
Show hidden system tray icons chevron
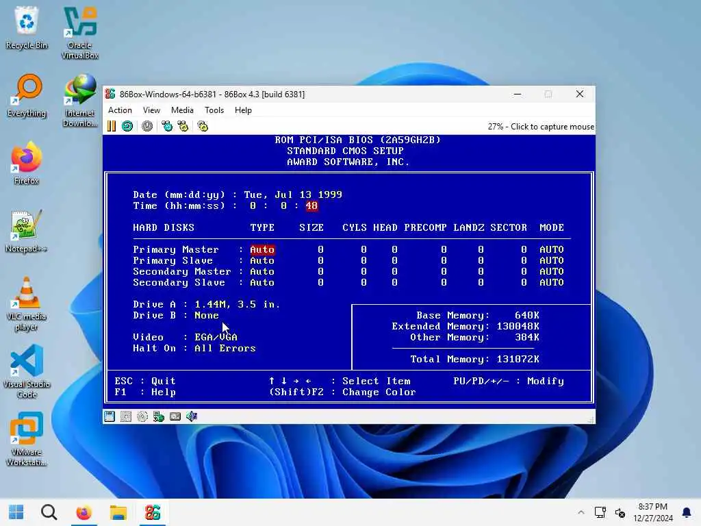tap(581, 512)
